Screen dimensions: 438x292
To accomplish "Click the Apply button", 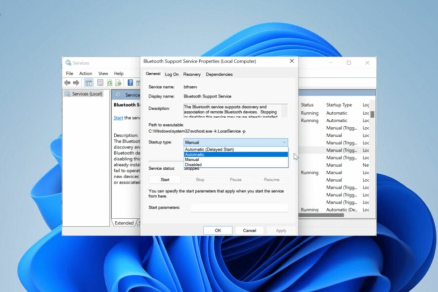I will pyautogui.click(x=281, y=231).
